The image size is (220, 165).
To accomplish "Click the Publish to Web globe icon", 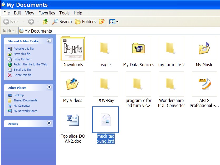I will [10, 65].
